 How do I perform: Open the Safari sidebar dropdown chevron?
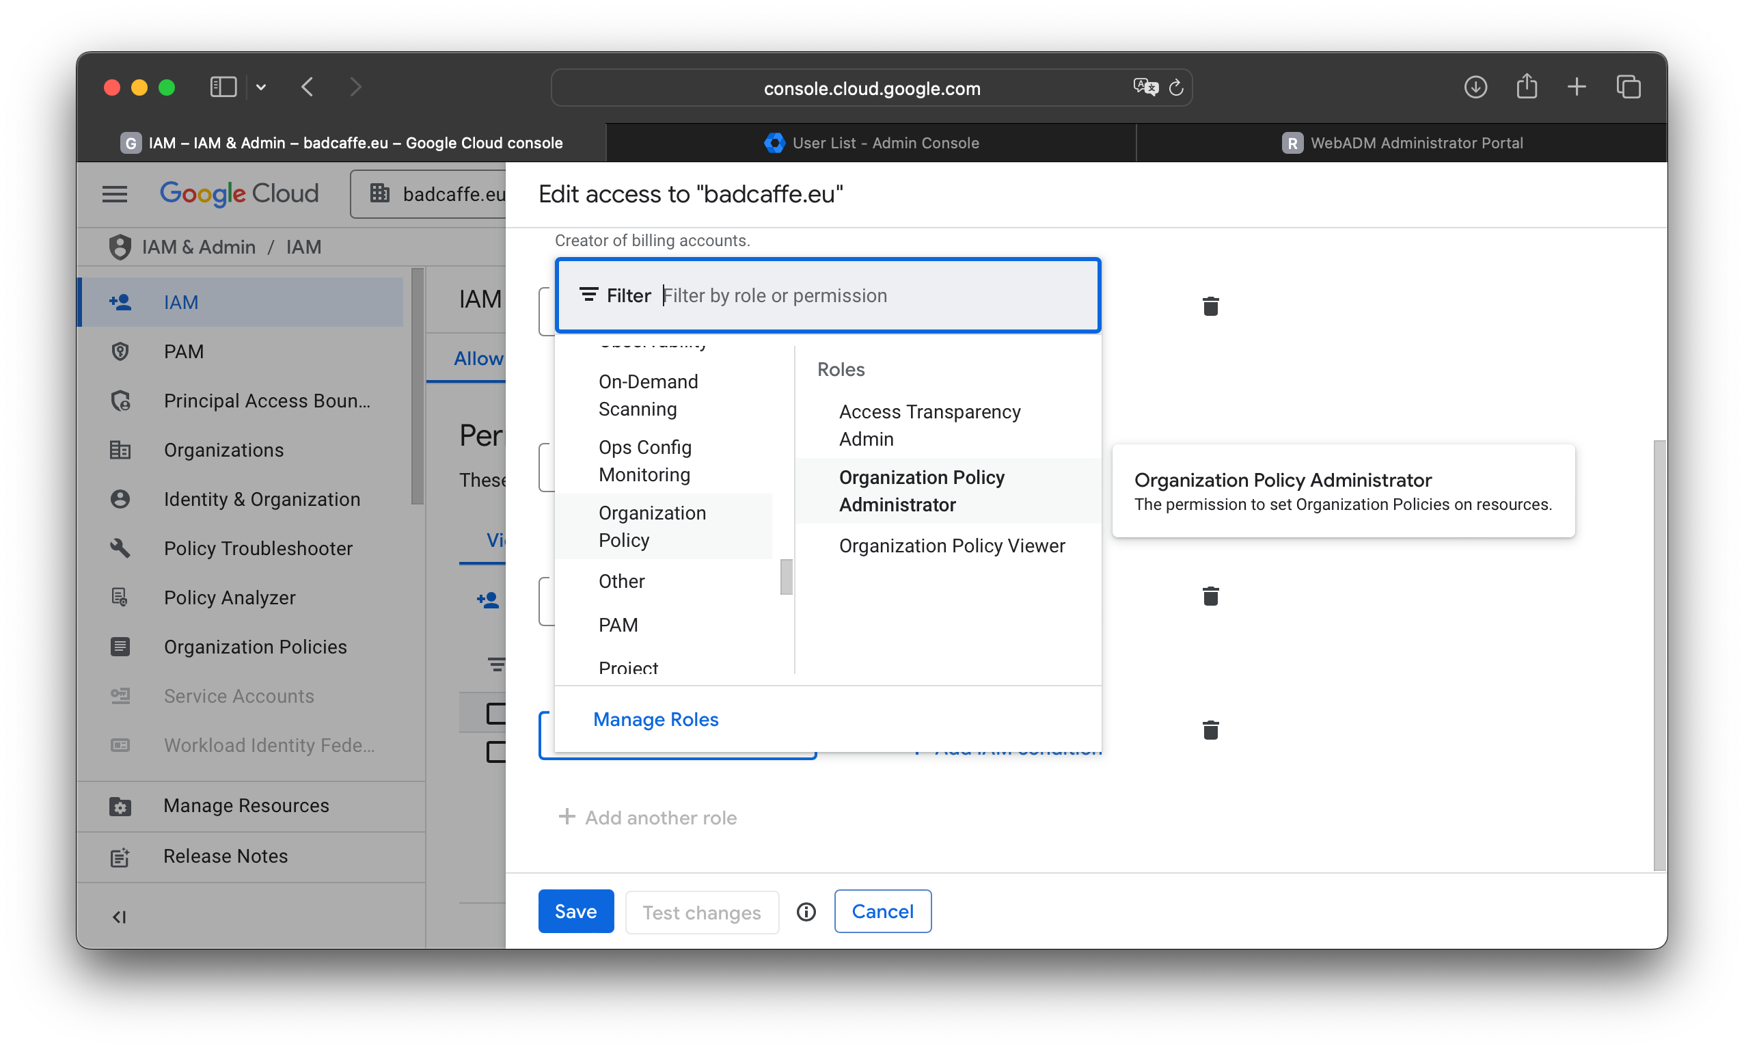pos(261,87)
